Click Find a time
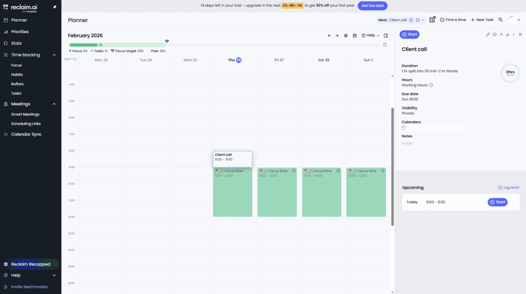Image resolution: width=526 pixels, height=294 pixels. [x=453, y=20]
